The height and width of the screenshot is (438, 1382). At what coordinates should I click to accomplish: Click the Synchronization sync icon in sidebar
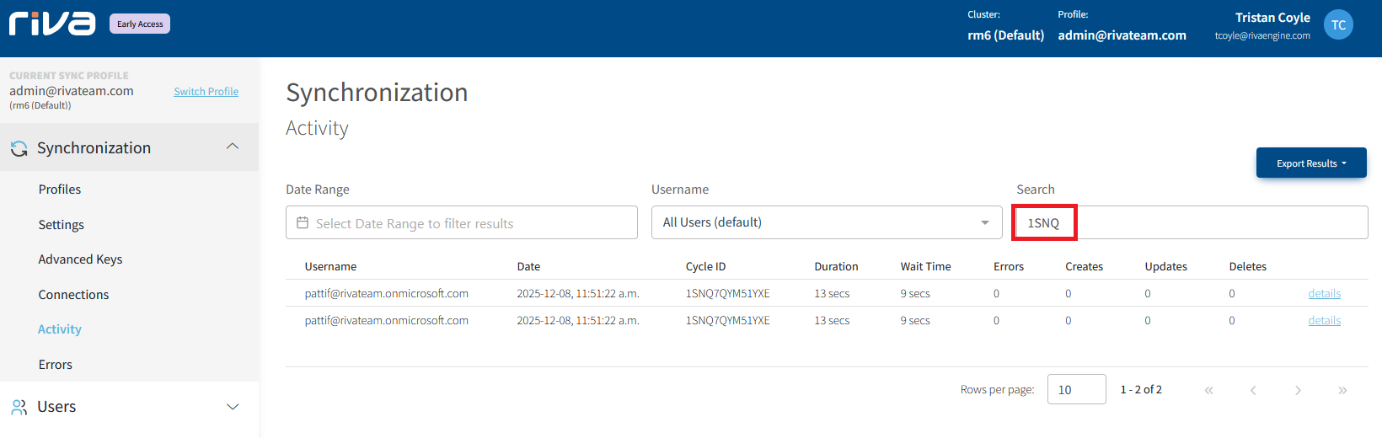click(x=19, y=148)
